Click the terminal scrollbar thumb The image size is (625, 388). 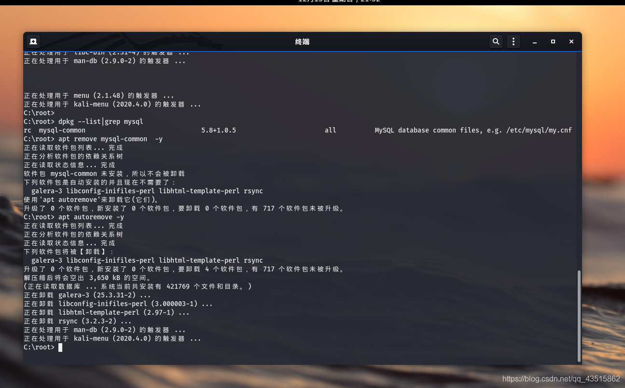pyautogui.click(x=579, y=316)
